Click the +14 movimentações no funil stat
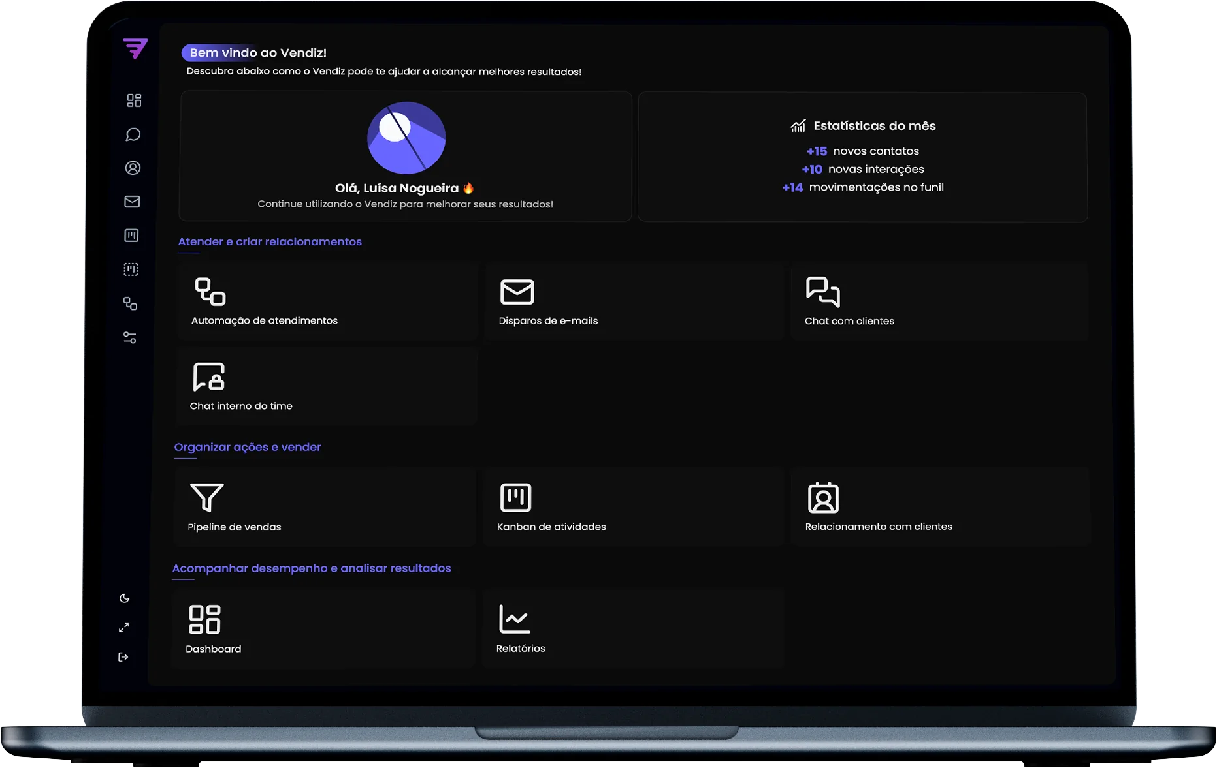This screenshot has height=768, width=1217. 863,187
